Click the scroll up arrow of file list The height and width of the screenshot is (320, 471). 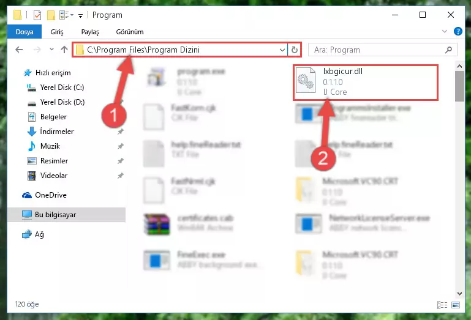tap(459, 65)
